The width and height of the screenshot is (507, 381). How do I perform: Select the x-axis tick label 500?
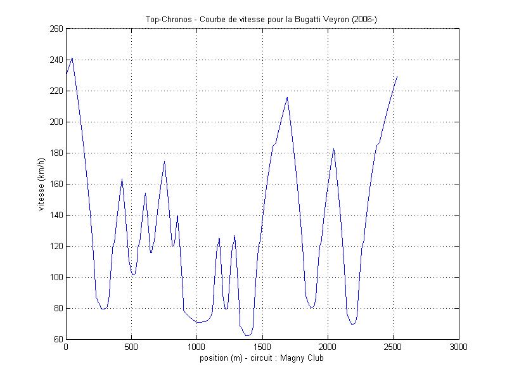pyautogui.click(x=131, y=347)
